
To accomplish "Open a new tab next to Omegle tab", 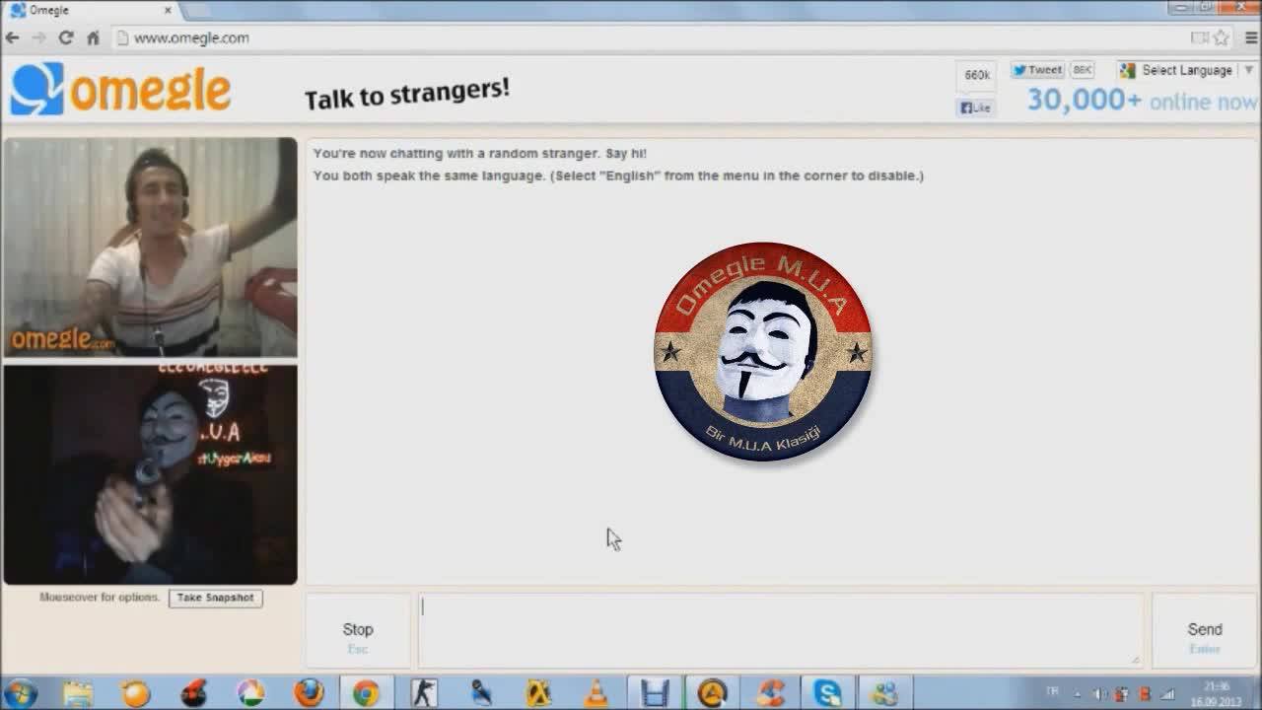I will pos(195,11).
